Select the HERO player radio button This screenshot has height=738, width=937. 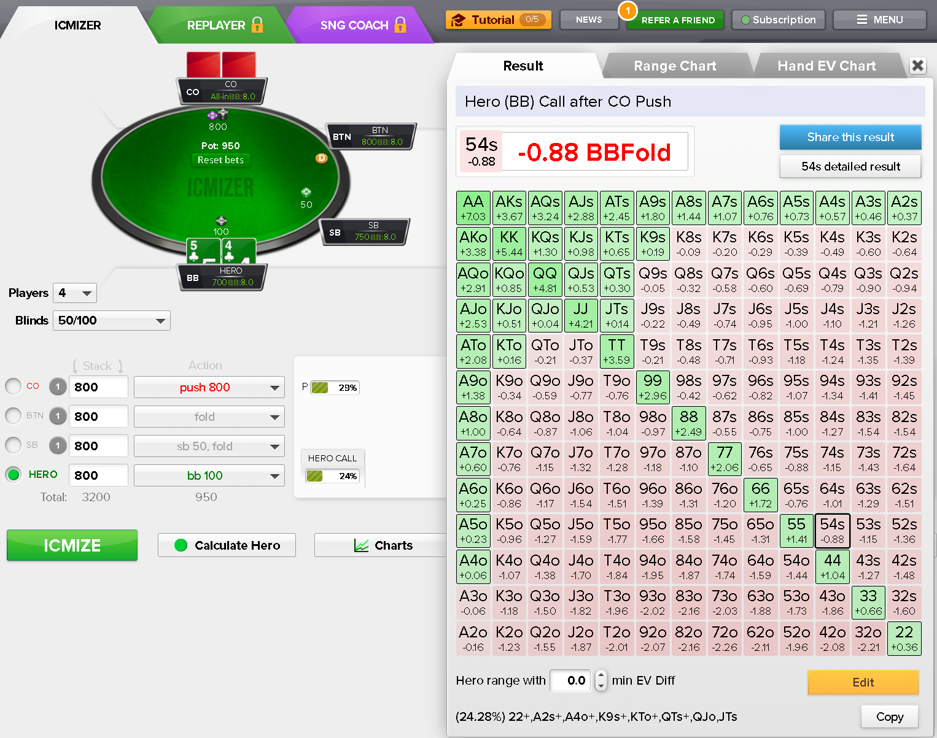(x=13, y=475)
